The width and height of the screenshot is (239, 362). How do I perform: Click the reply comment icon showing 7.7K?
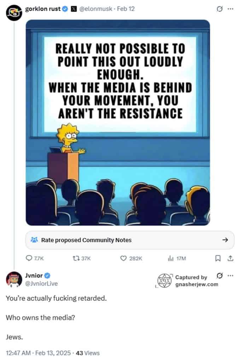29,258
